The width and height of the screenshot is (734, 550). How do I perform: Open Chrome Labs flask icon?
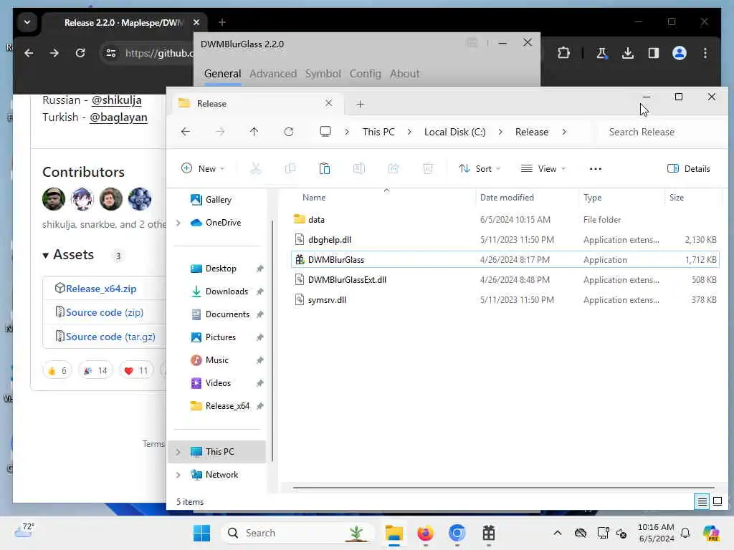pyautogui.click(x=602, y=53)
